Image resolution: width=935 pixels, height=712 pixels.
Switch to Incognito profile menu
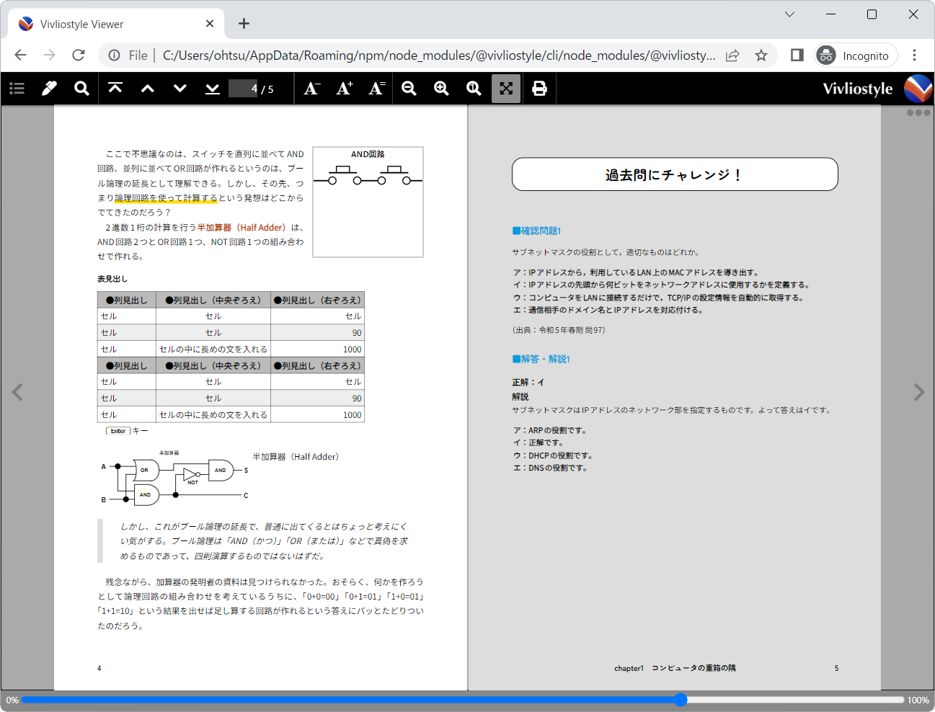tap(855, 55)
